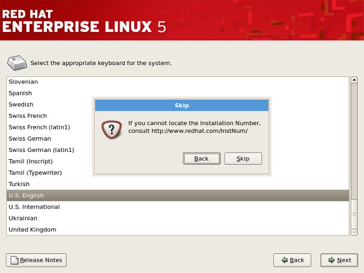364x273 pixels.
Task: Select Tamil (Inscript) keyboard
Action: tap(178, 161)
